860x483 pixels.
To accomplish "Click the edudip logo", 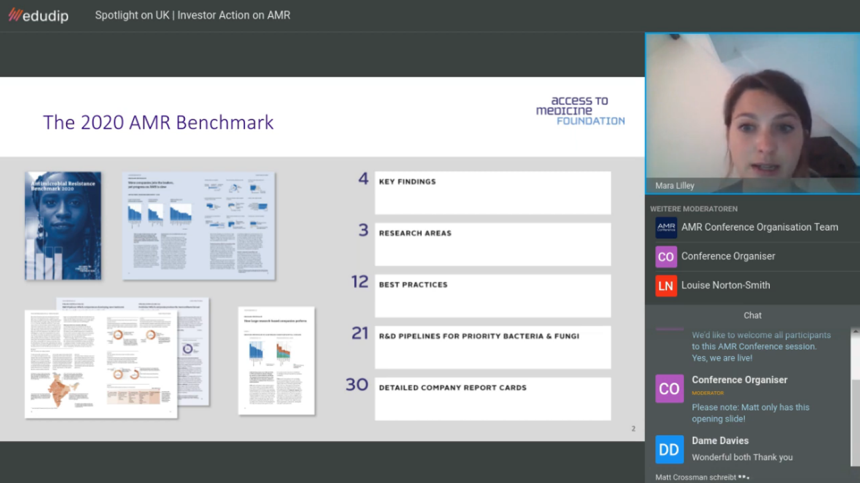I will (39, 16).
